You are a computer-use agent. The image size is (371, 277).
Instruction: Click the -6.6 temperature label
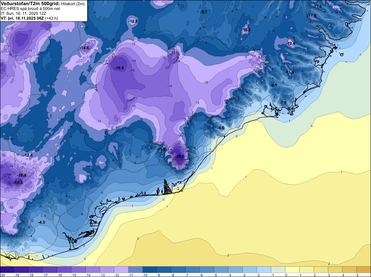coord(220,128)
